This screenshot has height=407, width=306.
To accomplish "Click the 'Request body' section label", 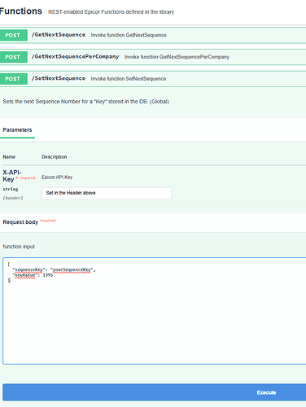I will (x=20, y=222).
